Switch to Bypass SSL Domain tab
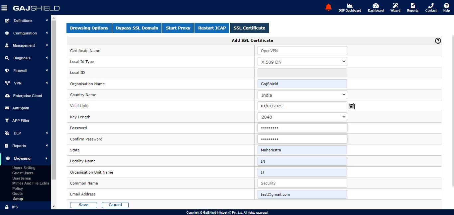Screen dimensions: 454x215 137,28
